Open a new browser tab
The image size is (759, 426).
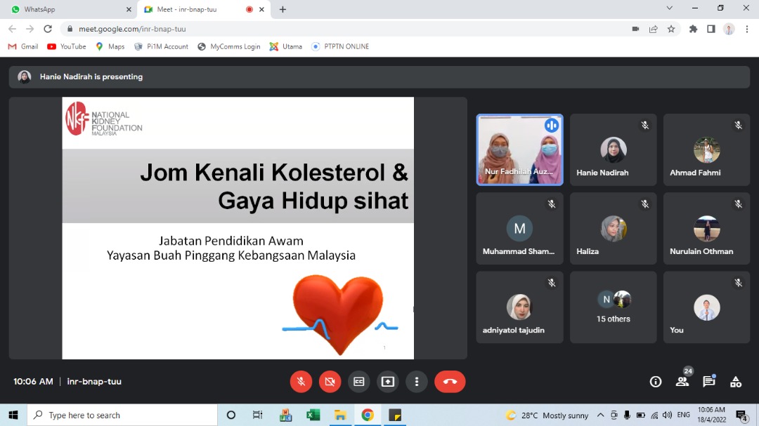(x=283, y=9)
